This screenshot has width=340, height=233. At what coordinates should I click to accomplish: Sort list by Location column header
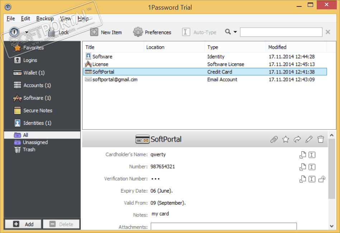[x=174, y=47]
